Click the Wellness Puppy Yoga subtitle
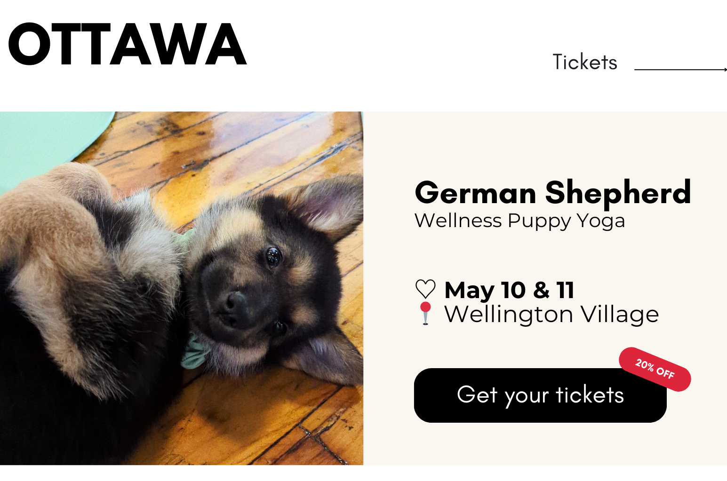Viewport: 727px width, 481px height. coord(519,221)
